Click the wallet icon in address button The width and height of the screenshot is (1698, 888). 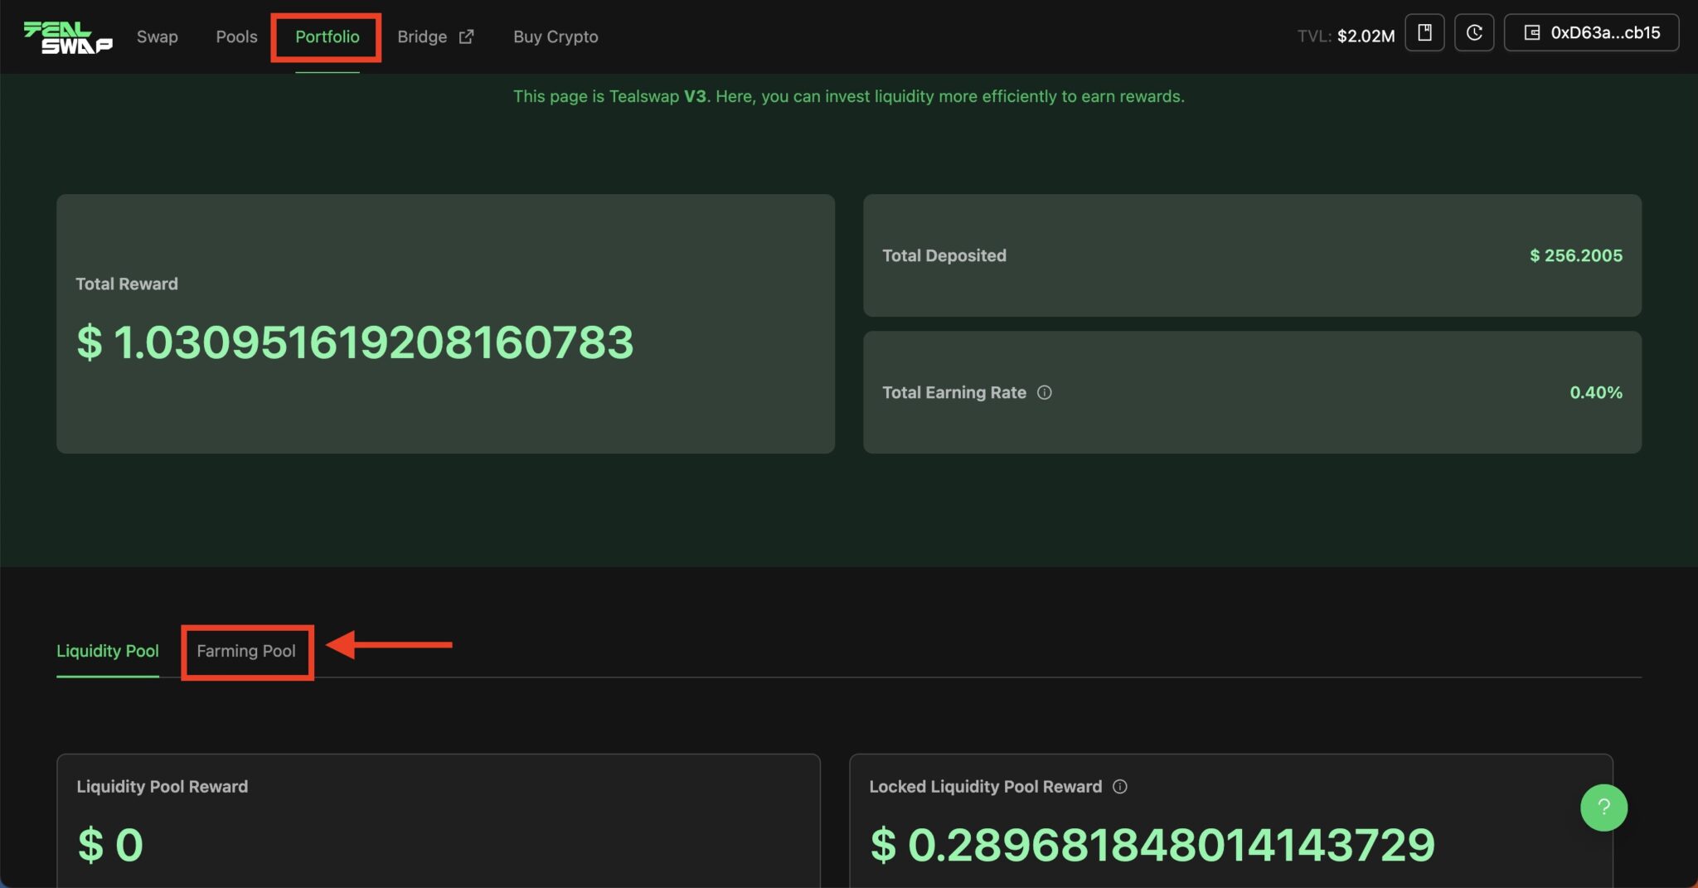tap(1532, 33)
